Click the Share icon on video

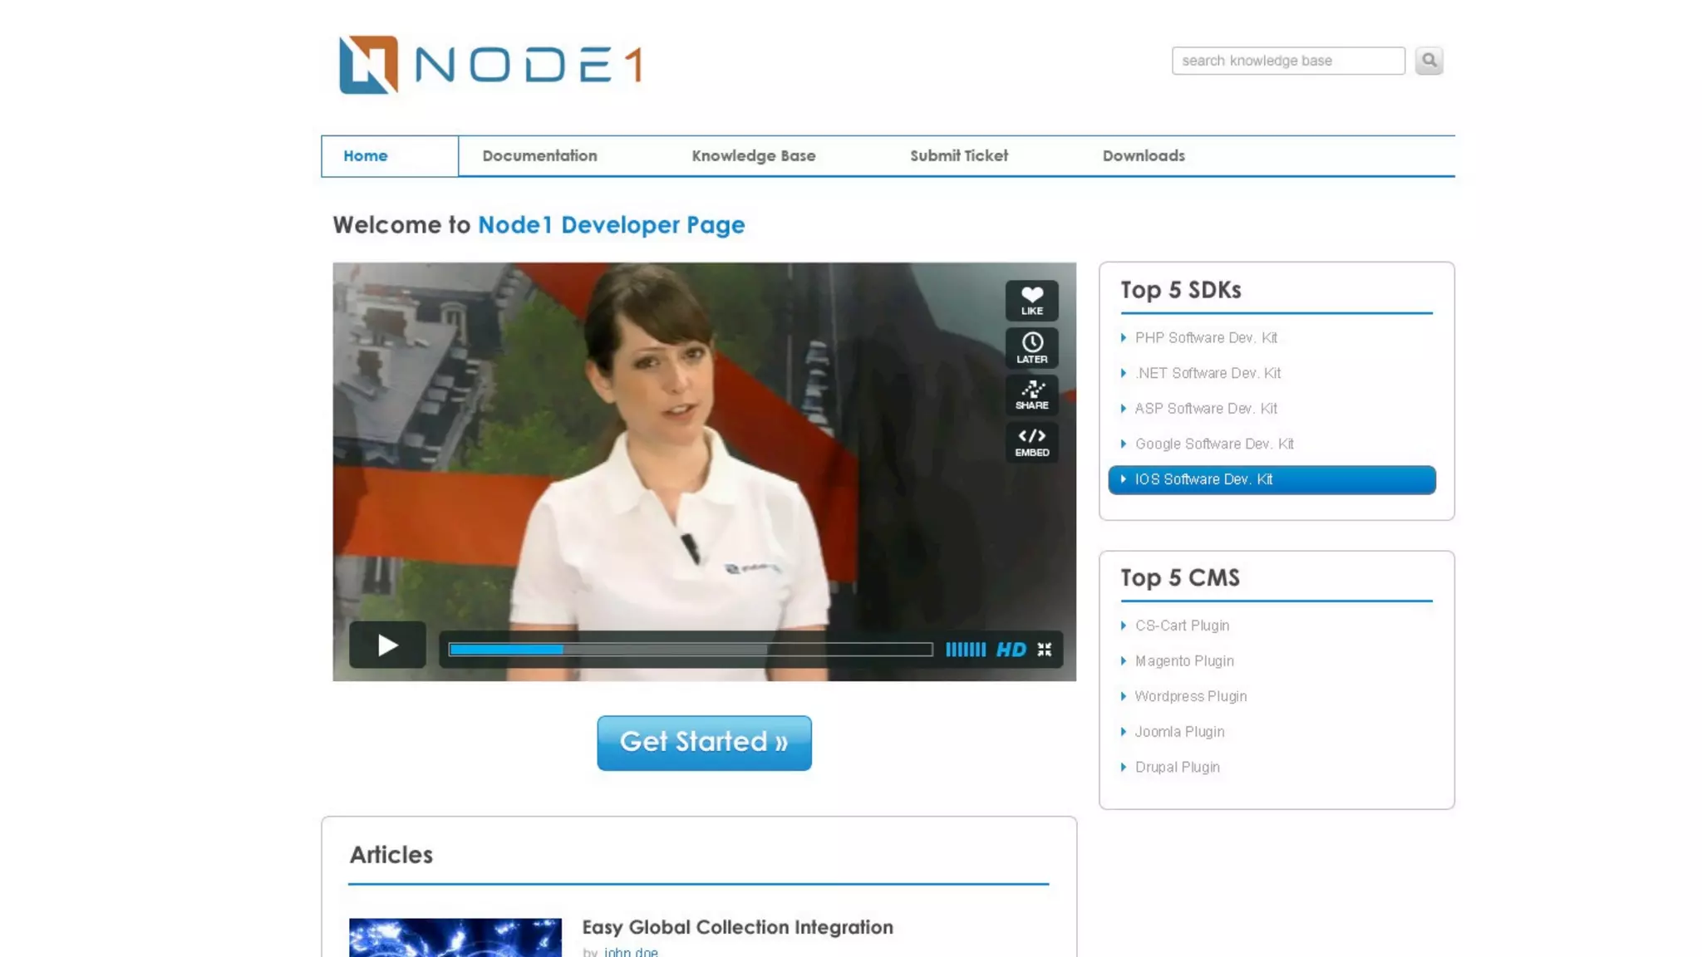1031,395
